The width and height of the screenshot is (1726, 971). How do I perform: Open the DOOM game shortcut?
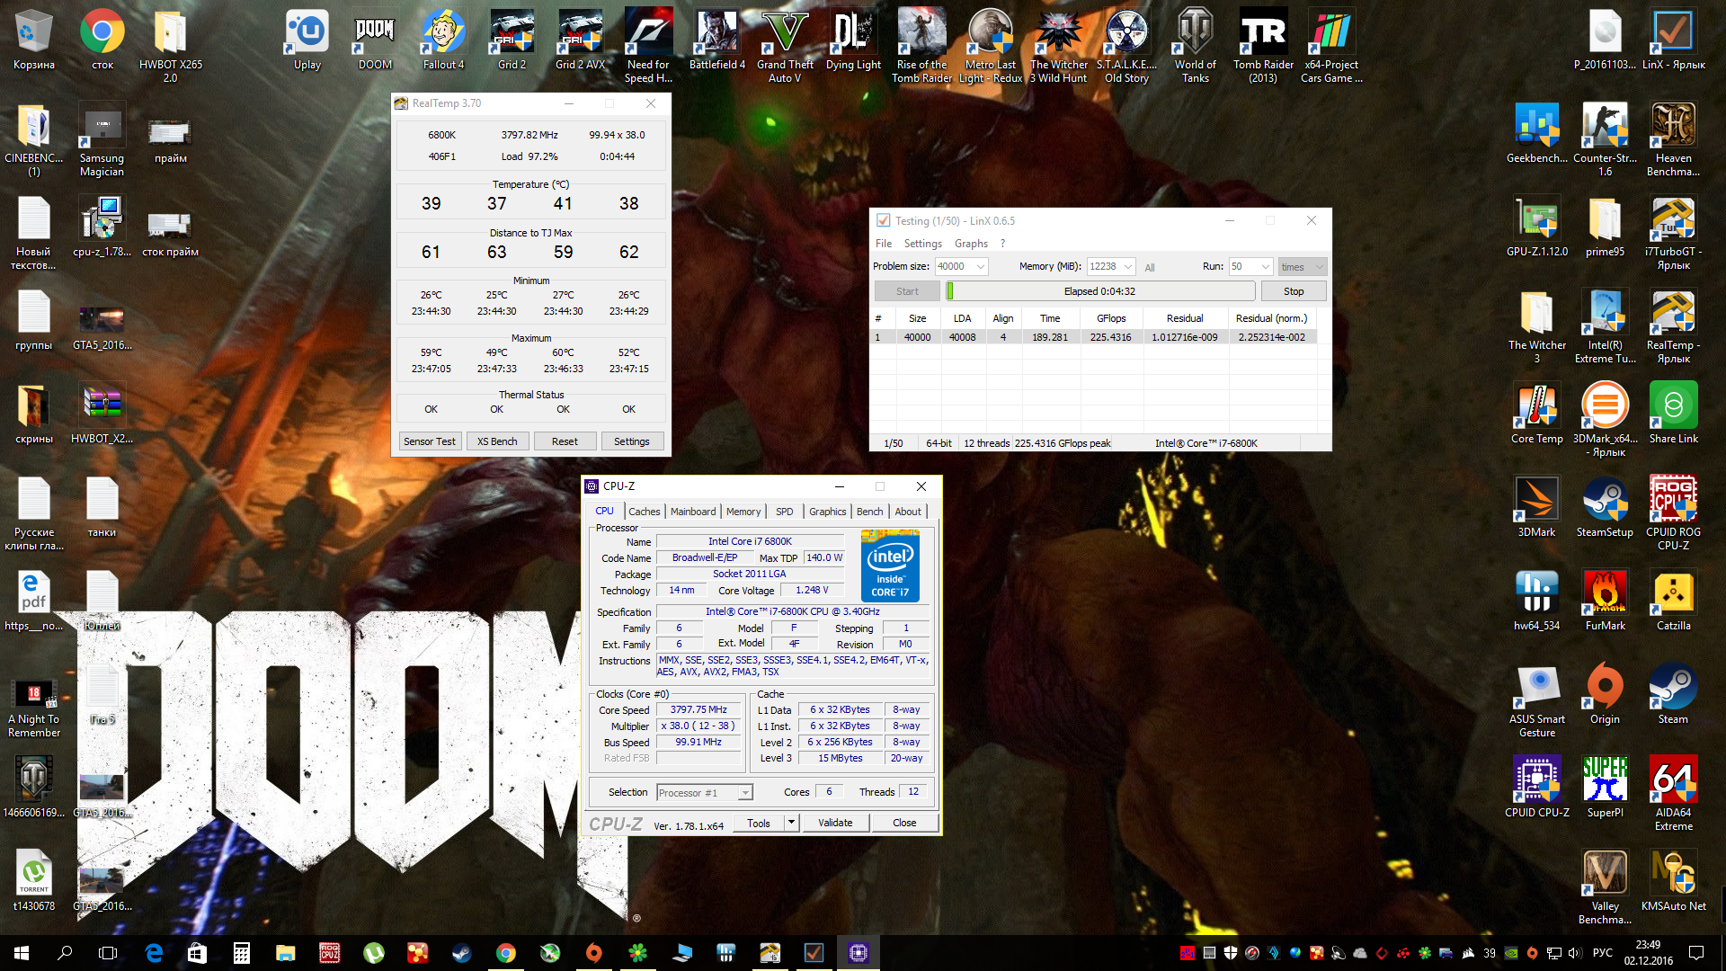point(375,34)
